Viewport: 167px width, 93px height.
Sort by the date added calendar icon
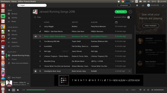tap(116, 22)
